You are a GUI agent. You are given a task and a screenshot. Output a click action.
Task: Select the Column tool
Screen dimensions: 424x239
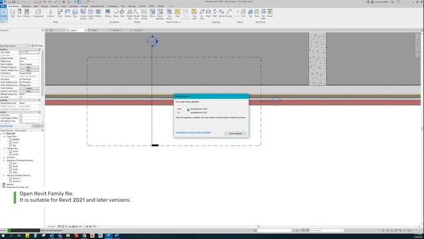pos(50,13)
